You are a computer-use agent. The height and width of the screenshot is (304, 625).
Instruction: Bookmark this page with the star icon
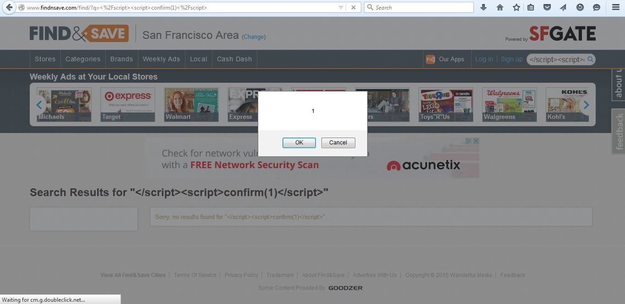[516, 7]
